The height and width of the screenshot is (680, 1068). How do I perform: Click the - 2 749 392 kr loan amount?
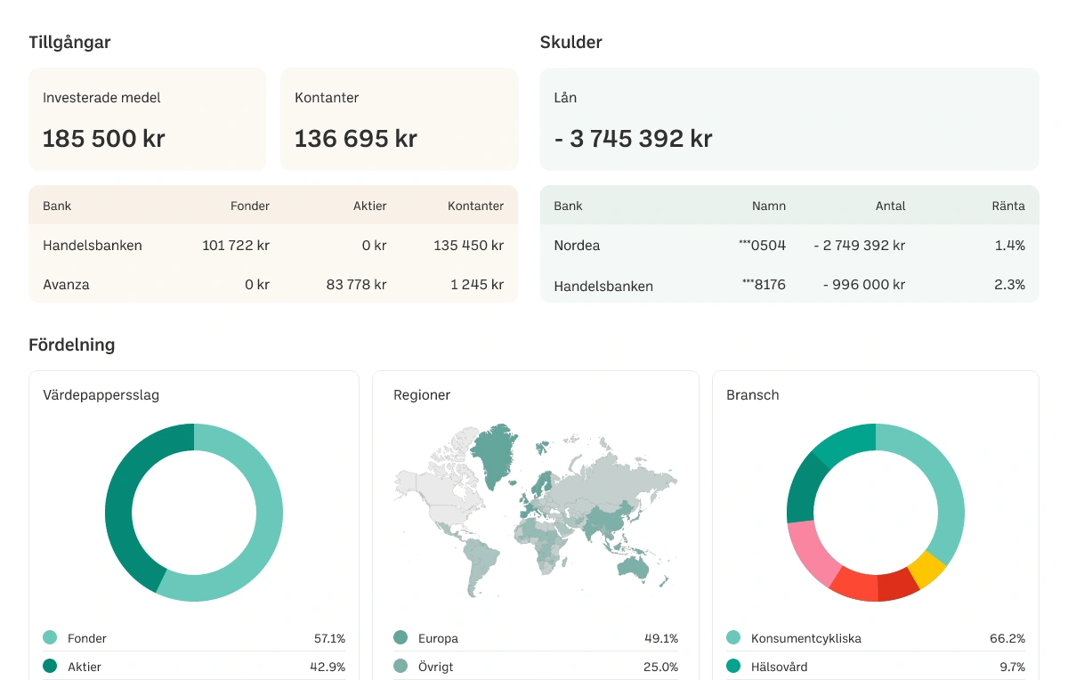click(x=860, y=246)
